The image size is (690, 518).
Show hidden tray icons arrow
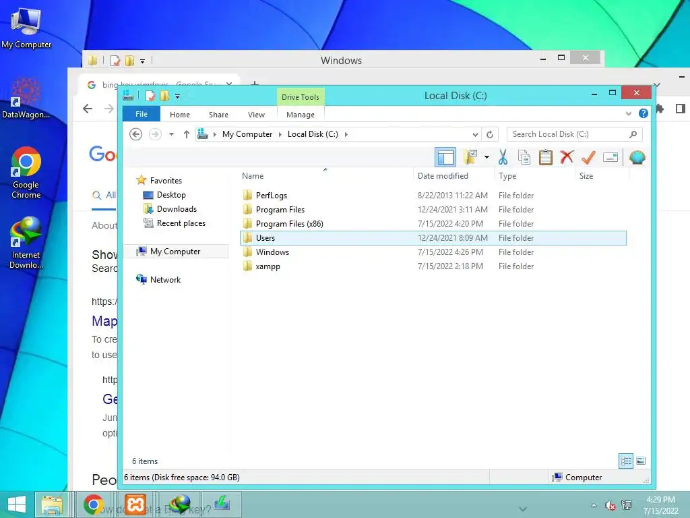(x=594, y=506)
